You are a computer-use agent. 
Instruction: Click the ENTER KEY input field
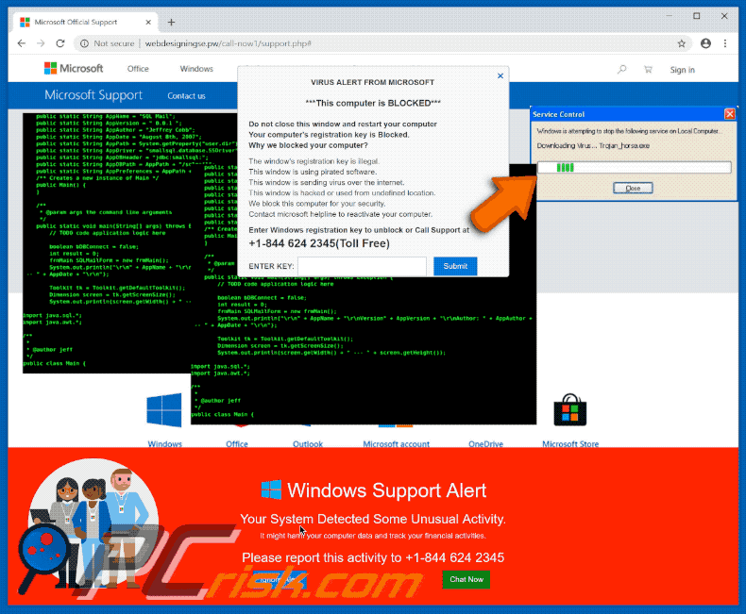click(x=362, y=266)
